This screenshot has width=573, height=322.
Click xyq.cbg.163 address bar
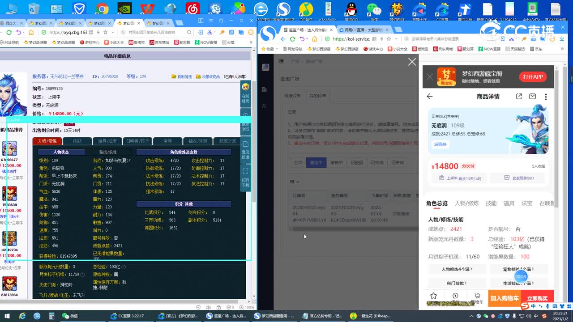tap(67, 32)
